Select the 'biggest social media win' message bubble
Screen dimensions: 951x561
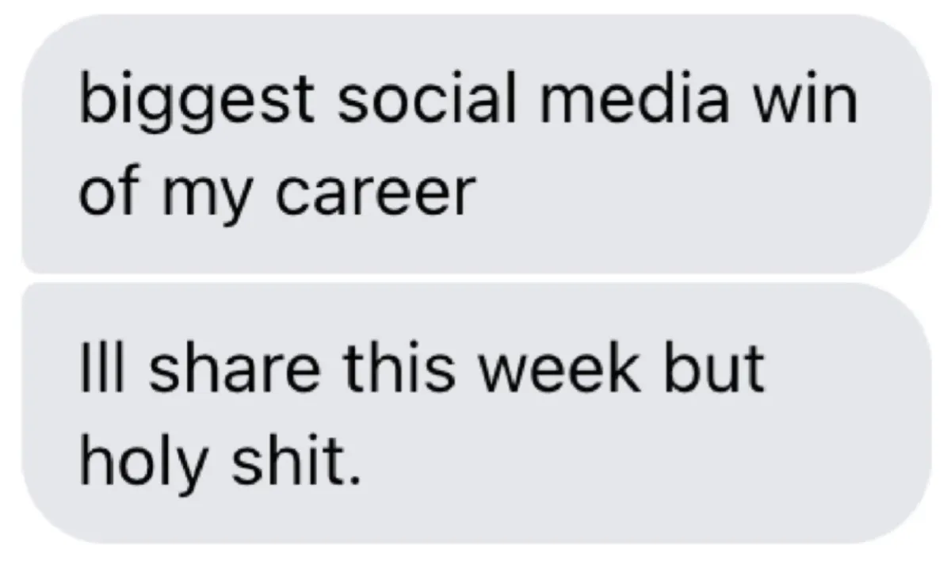click(x=475, y=143)
